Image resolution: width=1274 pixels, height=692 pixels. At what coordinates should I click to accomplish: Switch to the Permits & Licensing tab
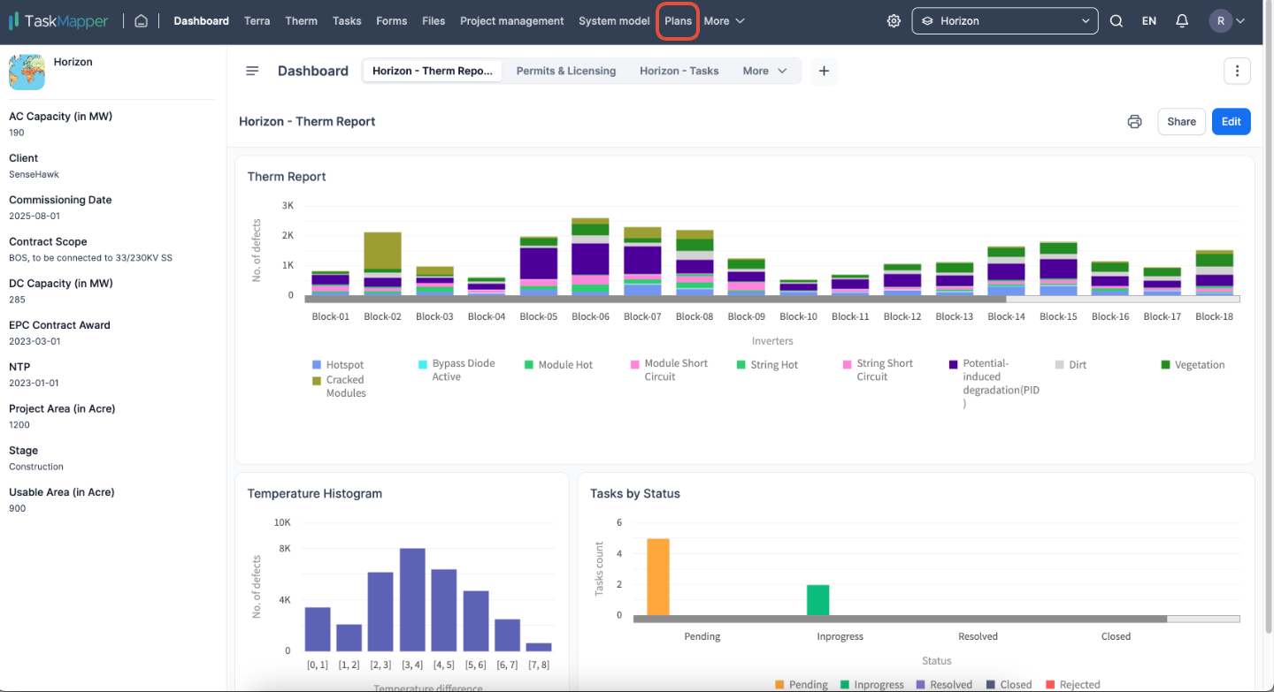(x=566, y=71)
